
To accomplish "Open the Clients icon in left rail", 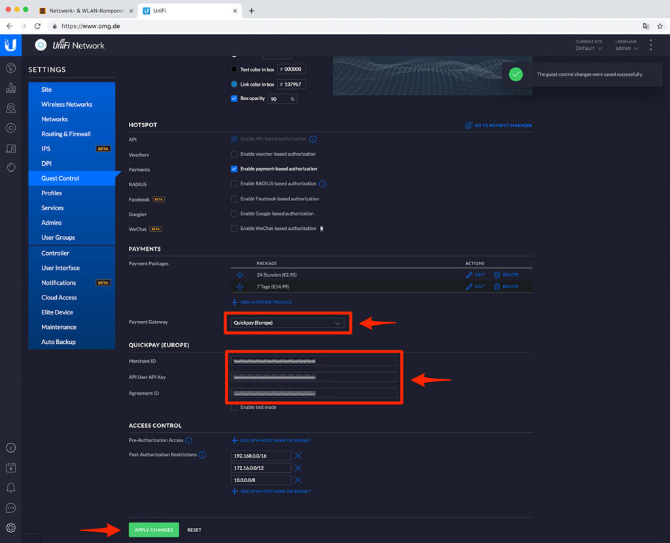I will pyautogui.click(x=10, y=149).
